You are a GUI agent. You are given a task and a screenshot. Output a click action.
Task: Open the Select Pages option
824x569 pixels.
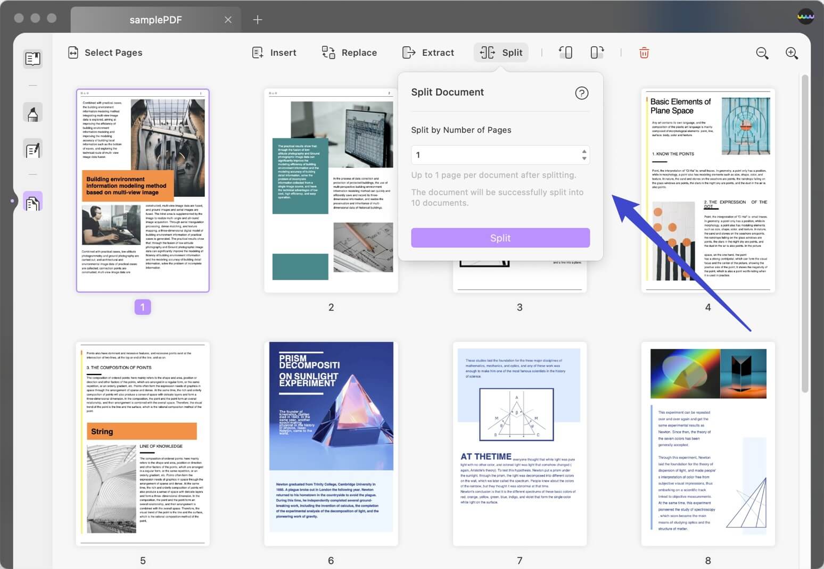105,53
